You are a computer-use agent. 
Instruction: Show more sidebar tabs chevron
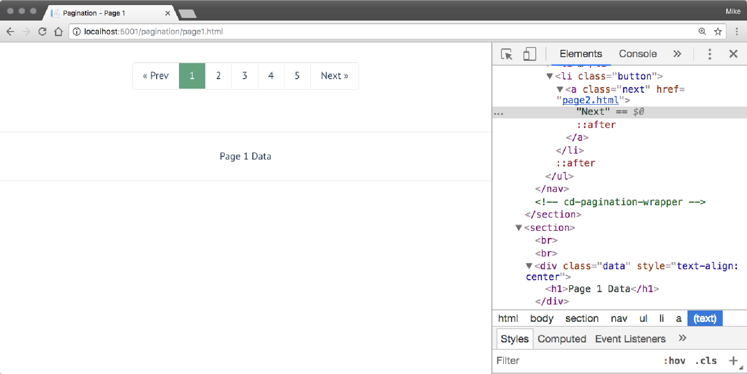tap(682, 338)
